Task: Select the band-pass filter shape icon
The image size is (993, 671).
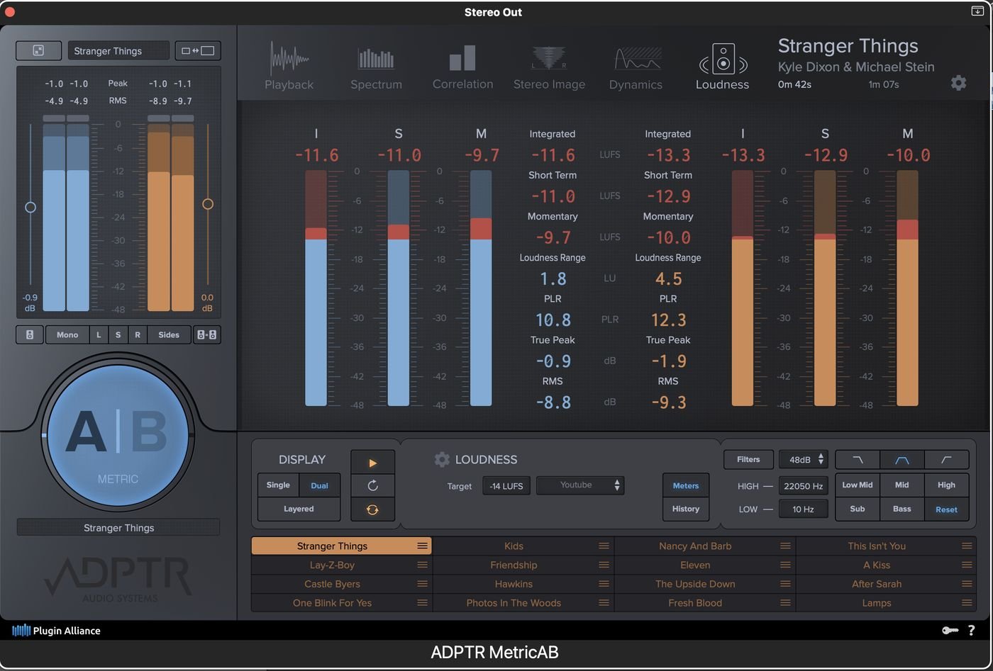Action: coord(902,459)
